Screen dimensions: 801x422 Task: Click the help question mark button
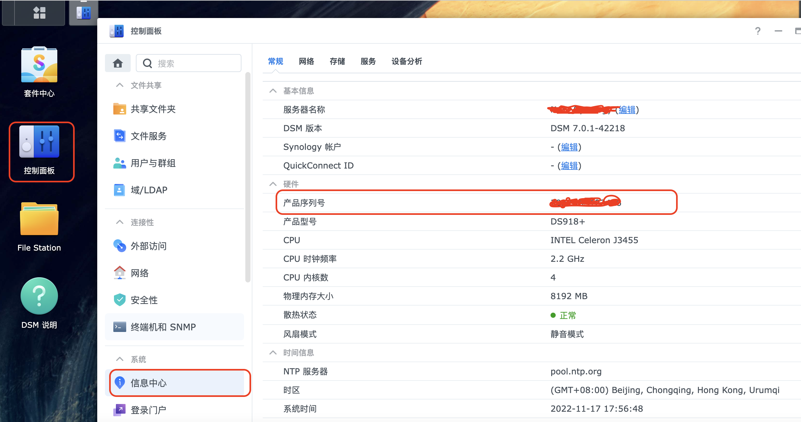(x=758, y=31)
